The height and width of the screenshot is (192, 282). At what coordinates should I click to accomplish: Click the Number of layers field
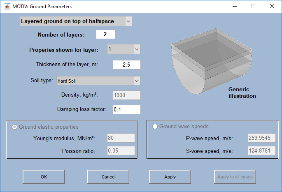point(105,35)
